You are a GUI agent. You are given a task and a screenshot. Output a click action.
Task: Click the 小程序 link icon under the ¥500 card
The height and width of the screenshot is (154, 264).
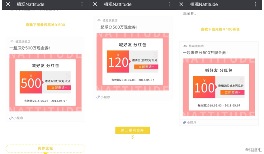tap(11, 118)
